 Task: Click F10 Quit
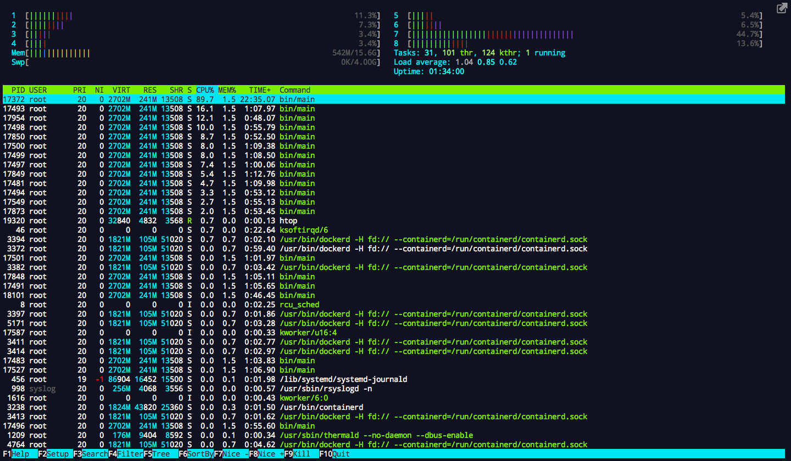pyautogui.click(x=335, y=454)
